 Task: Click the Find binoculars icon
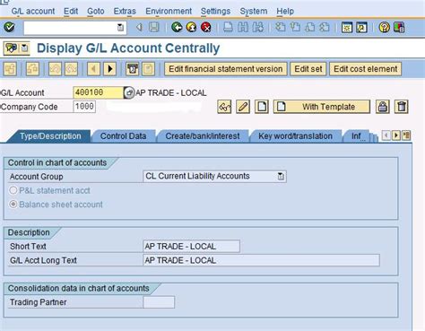click(243, 27)
